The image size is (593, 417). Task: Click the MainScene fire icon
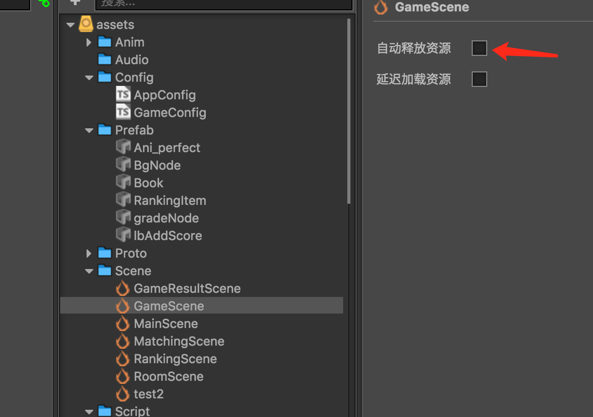click(x=123, y=324)
